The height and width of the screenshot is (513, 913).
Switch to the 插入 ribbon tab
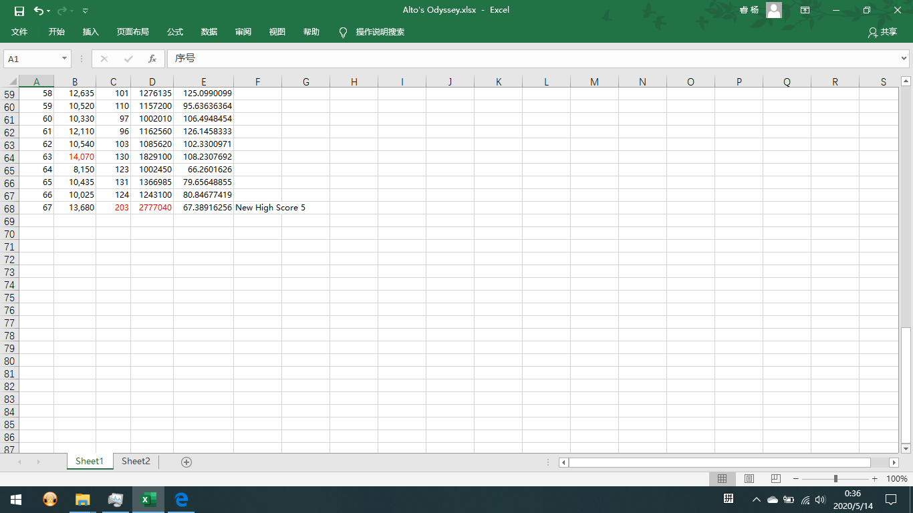pyautogui.click(x=91, y=32)
